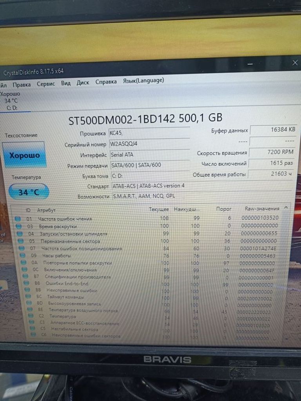Click the 1615 раз power-on count field

pos(271,163)
